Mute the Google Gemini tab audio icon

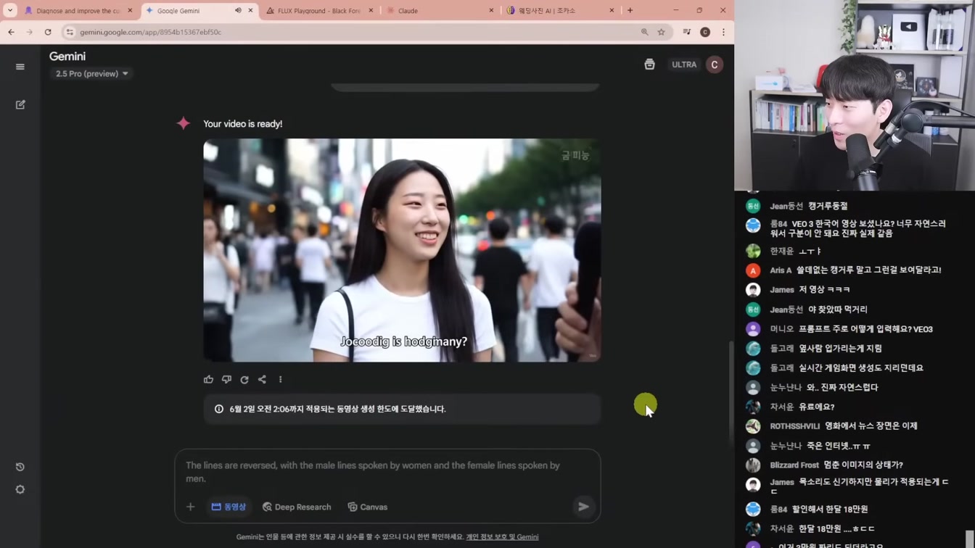(x=238, y=10)
